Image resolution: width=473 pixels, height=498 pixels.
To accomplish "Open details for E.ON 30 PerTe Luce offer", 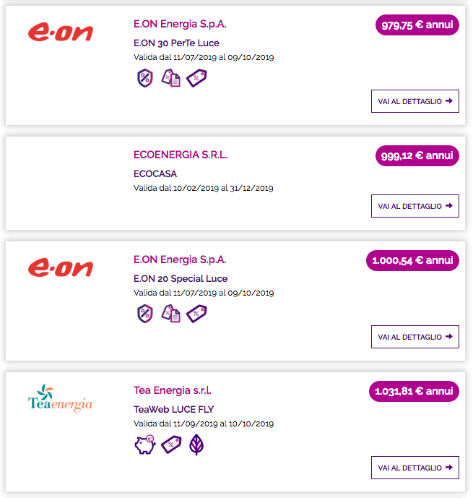I will 415,101.
